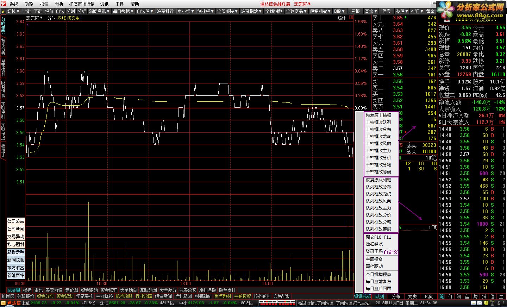The height and width of the screenshot is (307, 507).
Task: Click the 通达信 label in status bar
Action: [x=14, y=303]
